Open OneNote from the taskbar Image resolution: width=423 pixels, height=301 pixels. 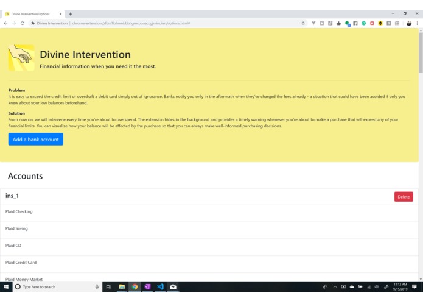[x=147, y=287]
